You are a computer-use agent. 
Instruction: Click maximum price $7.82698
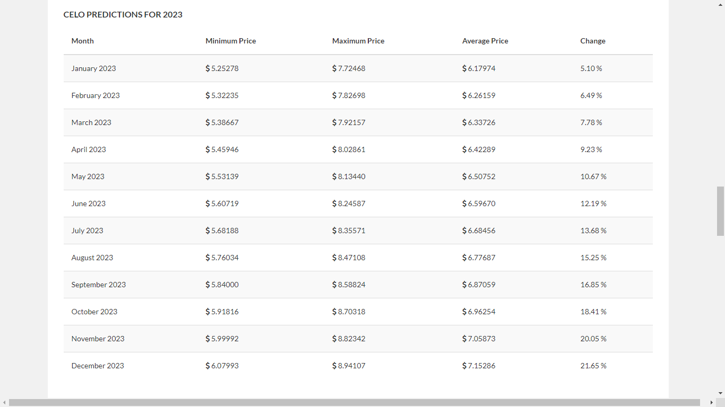349,95
